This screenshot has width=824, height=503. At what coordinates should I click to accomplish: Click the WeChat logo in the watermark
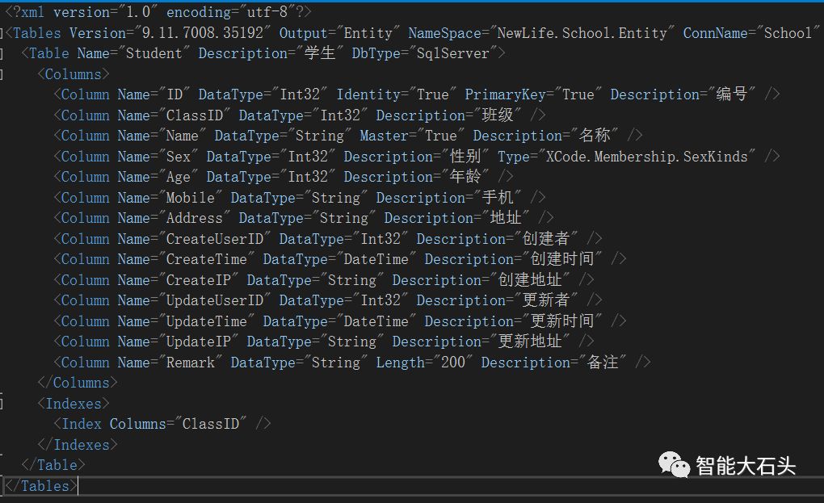[x=674, y=463]
